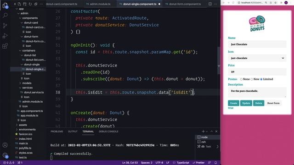Refresh the Explorer file tree
The height and width of the screenshot is (165, 294).
(30, 4)
